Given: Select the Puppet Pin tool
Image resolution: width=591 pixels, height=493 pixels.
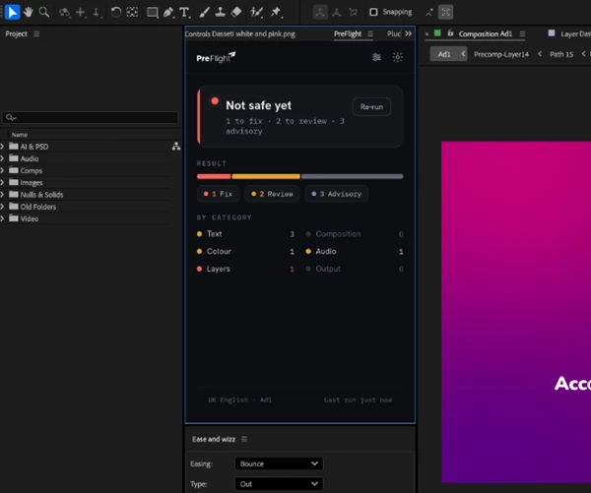Looking at the screenshot, I should click(276, 12).
